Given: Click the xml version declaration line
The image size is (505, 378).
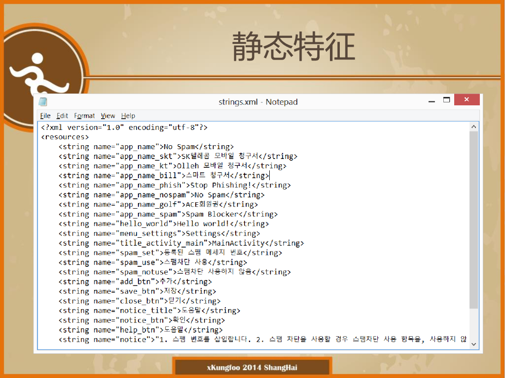Looking at the screenshot, I should tap(124, 127).
